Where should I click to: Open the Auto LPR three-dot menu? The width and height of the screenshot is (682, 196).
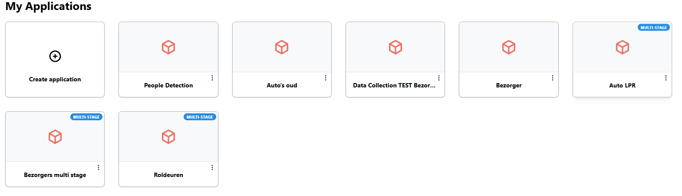tap(666, 78)
